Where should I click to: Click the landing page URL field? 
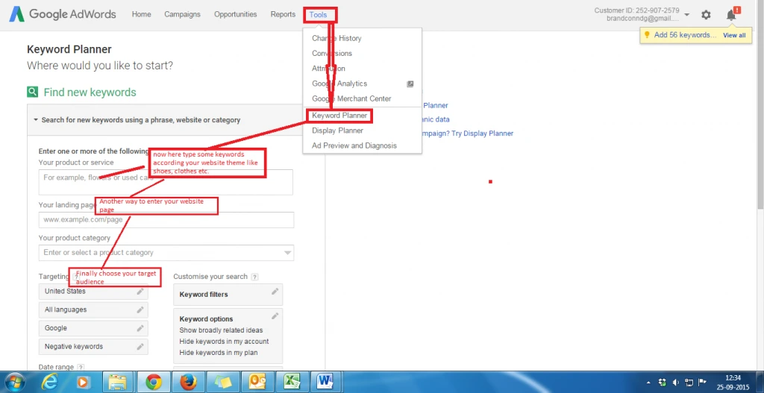coord(166,220)
